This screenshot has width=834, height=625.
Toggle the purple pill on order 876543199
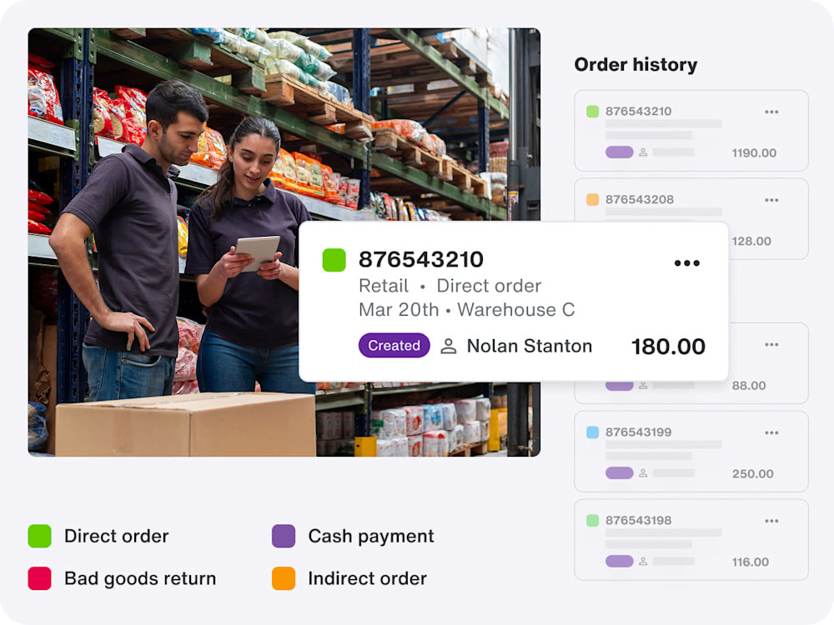pos(620,472)
